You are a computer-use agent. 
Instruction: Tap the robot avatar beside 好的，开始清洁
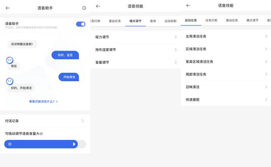(10, 81)
